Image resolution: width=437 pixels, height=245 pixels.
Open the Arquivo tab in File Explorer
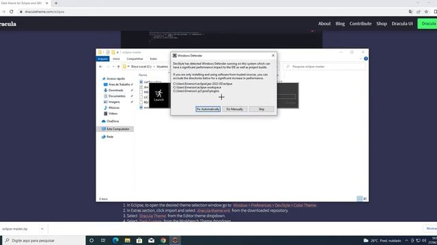click(102, 59)
